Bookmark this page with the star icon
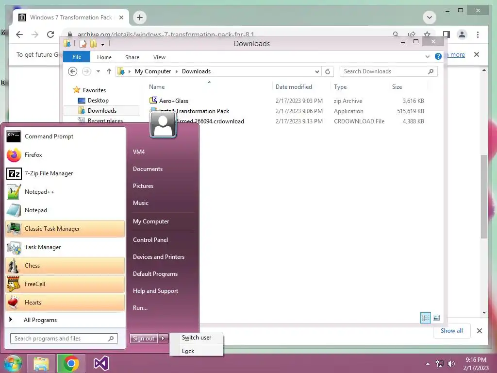The width and height of the screenshot is (497, 373). coord(427,34)
